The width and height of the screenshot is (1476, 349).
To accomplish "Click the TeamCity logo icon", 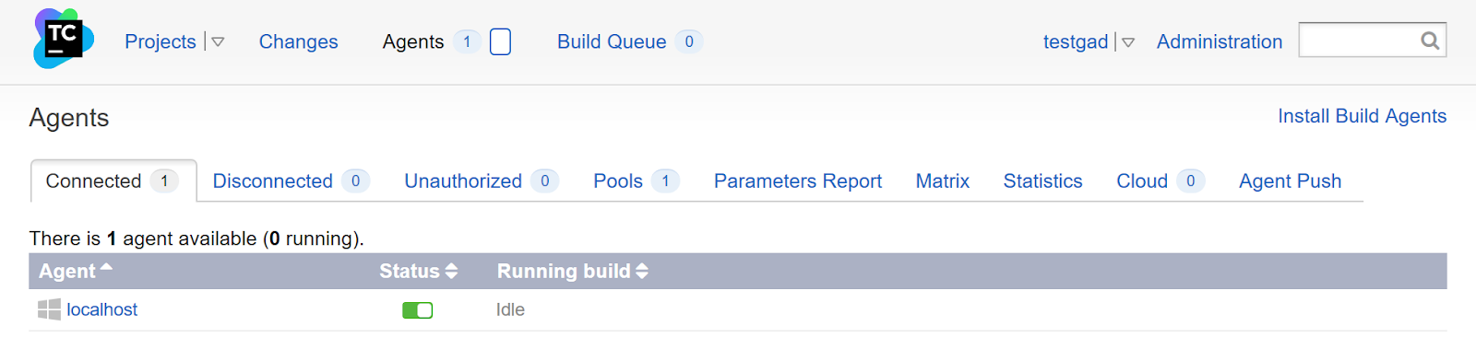I will [64, 39].
